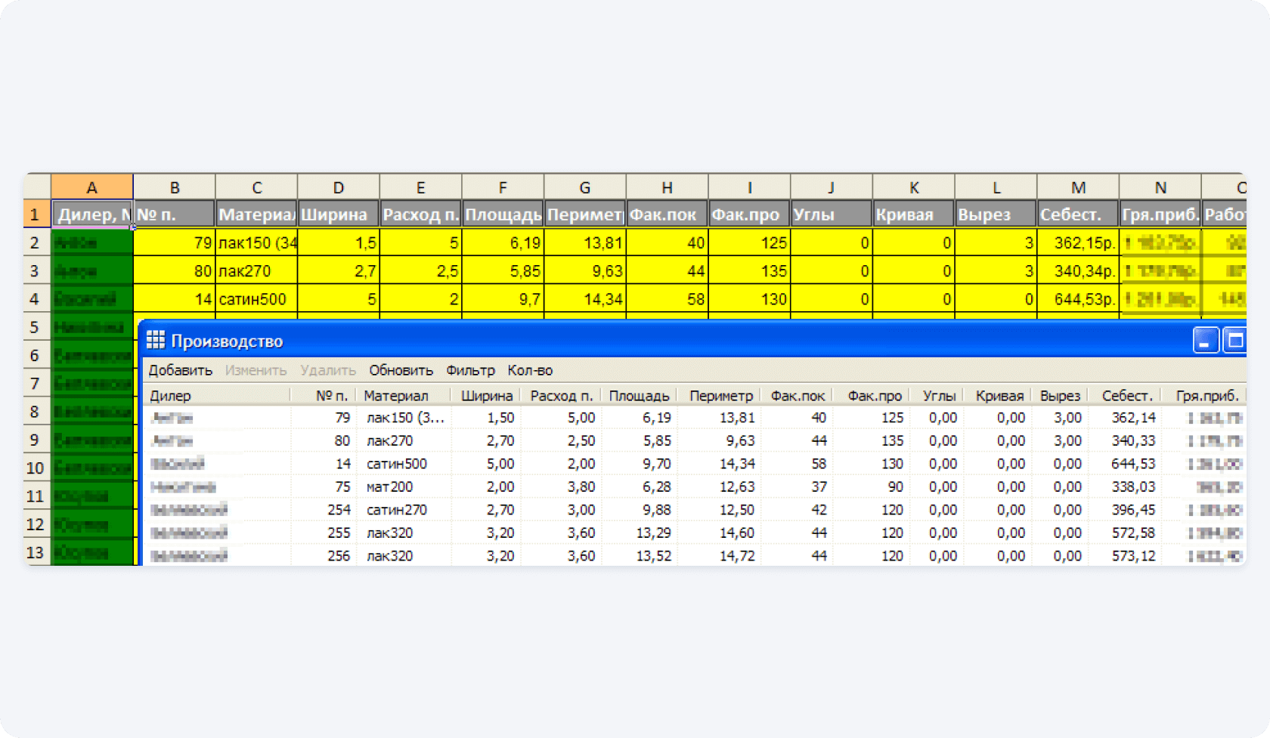Select spreadsheet column G header
The height and width of the screenshot is (738, 1270).
[x=584, y=187]
